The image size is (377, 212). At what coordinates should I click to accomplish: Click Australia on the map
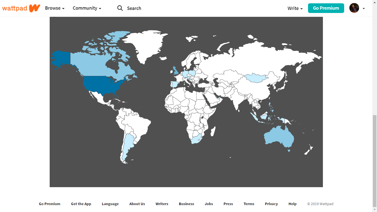point(278,137)
